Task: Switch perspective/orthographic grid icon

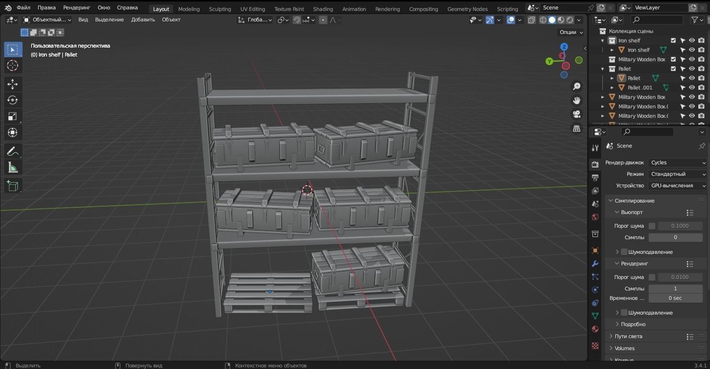Action: [577, 129]
